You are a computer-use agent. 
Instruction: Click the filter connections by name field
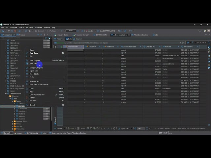click(22, 38)
